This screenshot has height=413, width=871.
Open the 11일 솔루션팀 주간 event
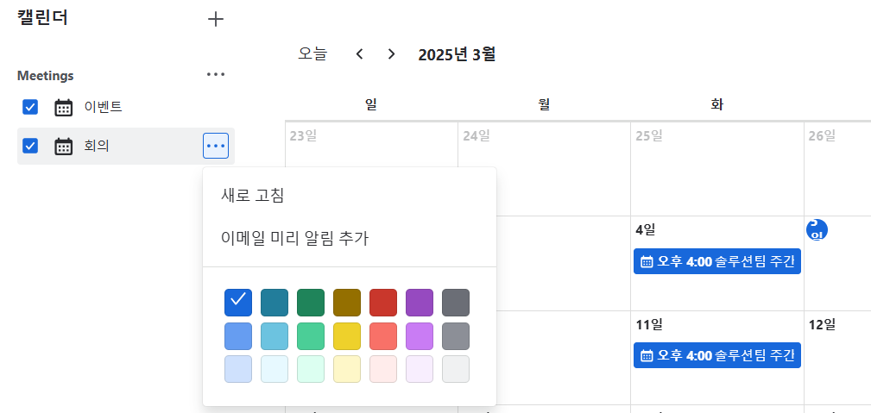[717, 354]
